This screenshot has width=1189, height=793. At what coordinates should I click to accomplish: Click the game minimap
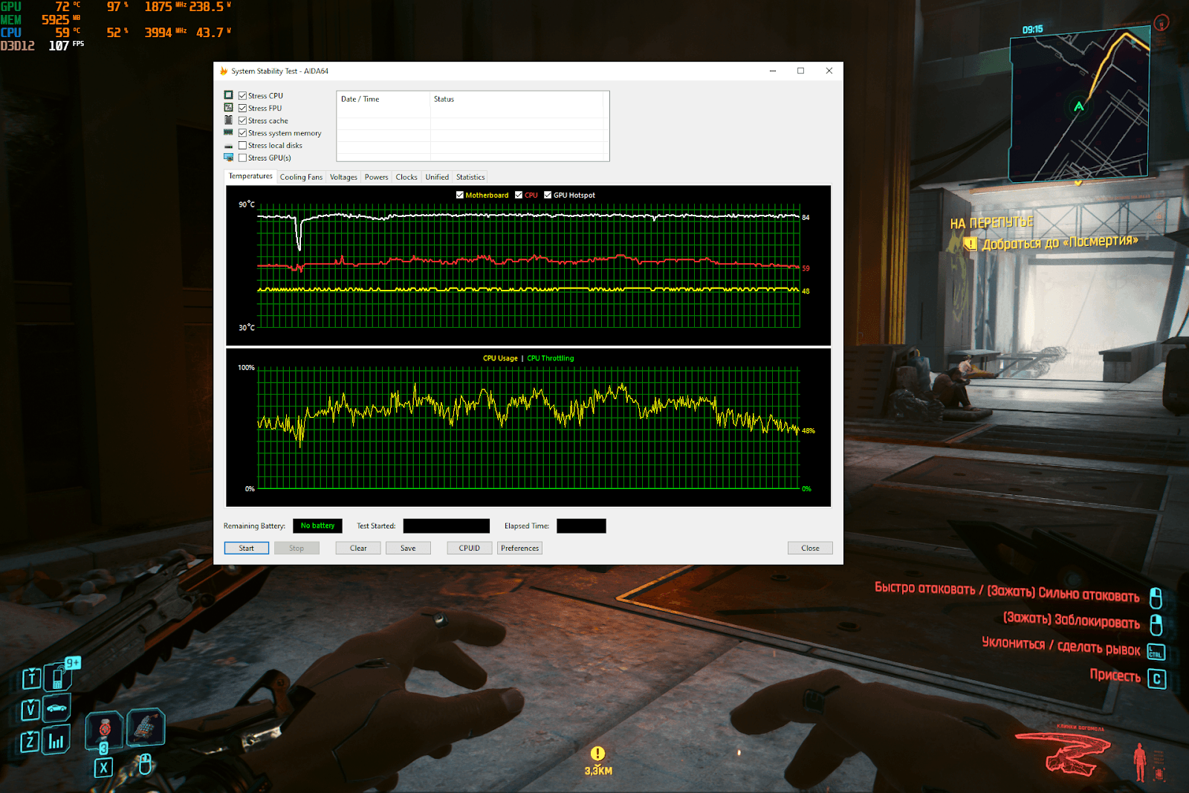tap(1081, 105)
